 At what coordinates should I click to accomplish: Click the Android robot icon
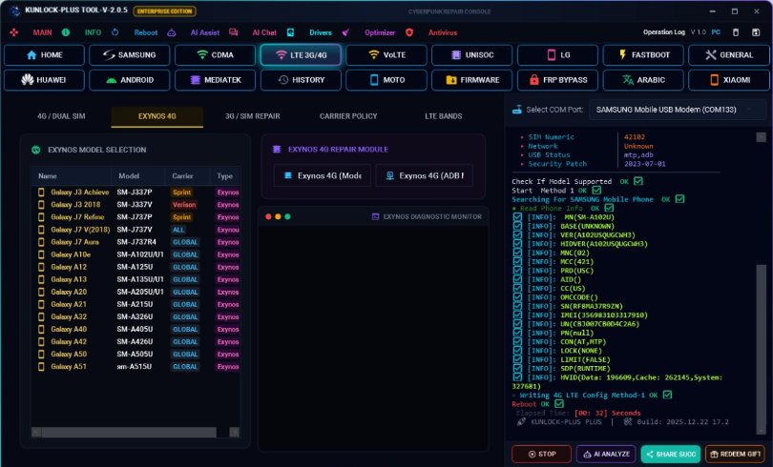point(112,80)
